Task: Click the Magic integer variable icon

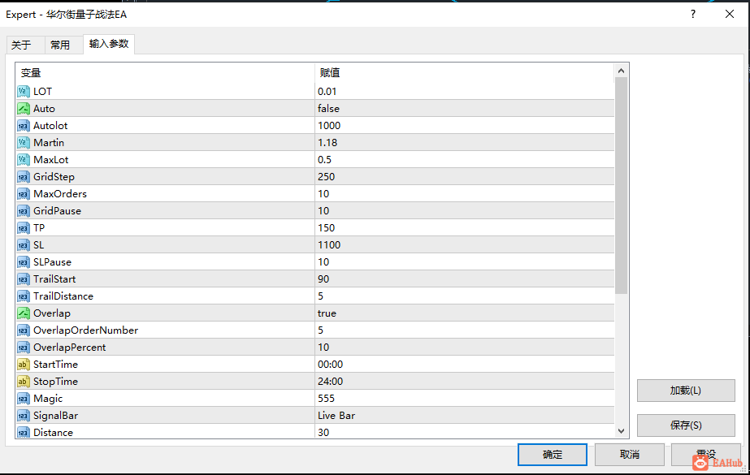Action: click(x=23, y=399)
